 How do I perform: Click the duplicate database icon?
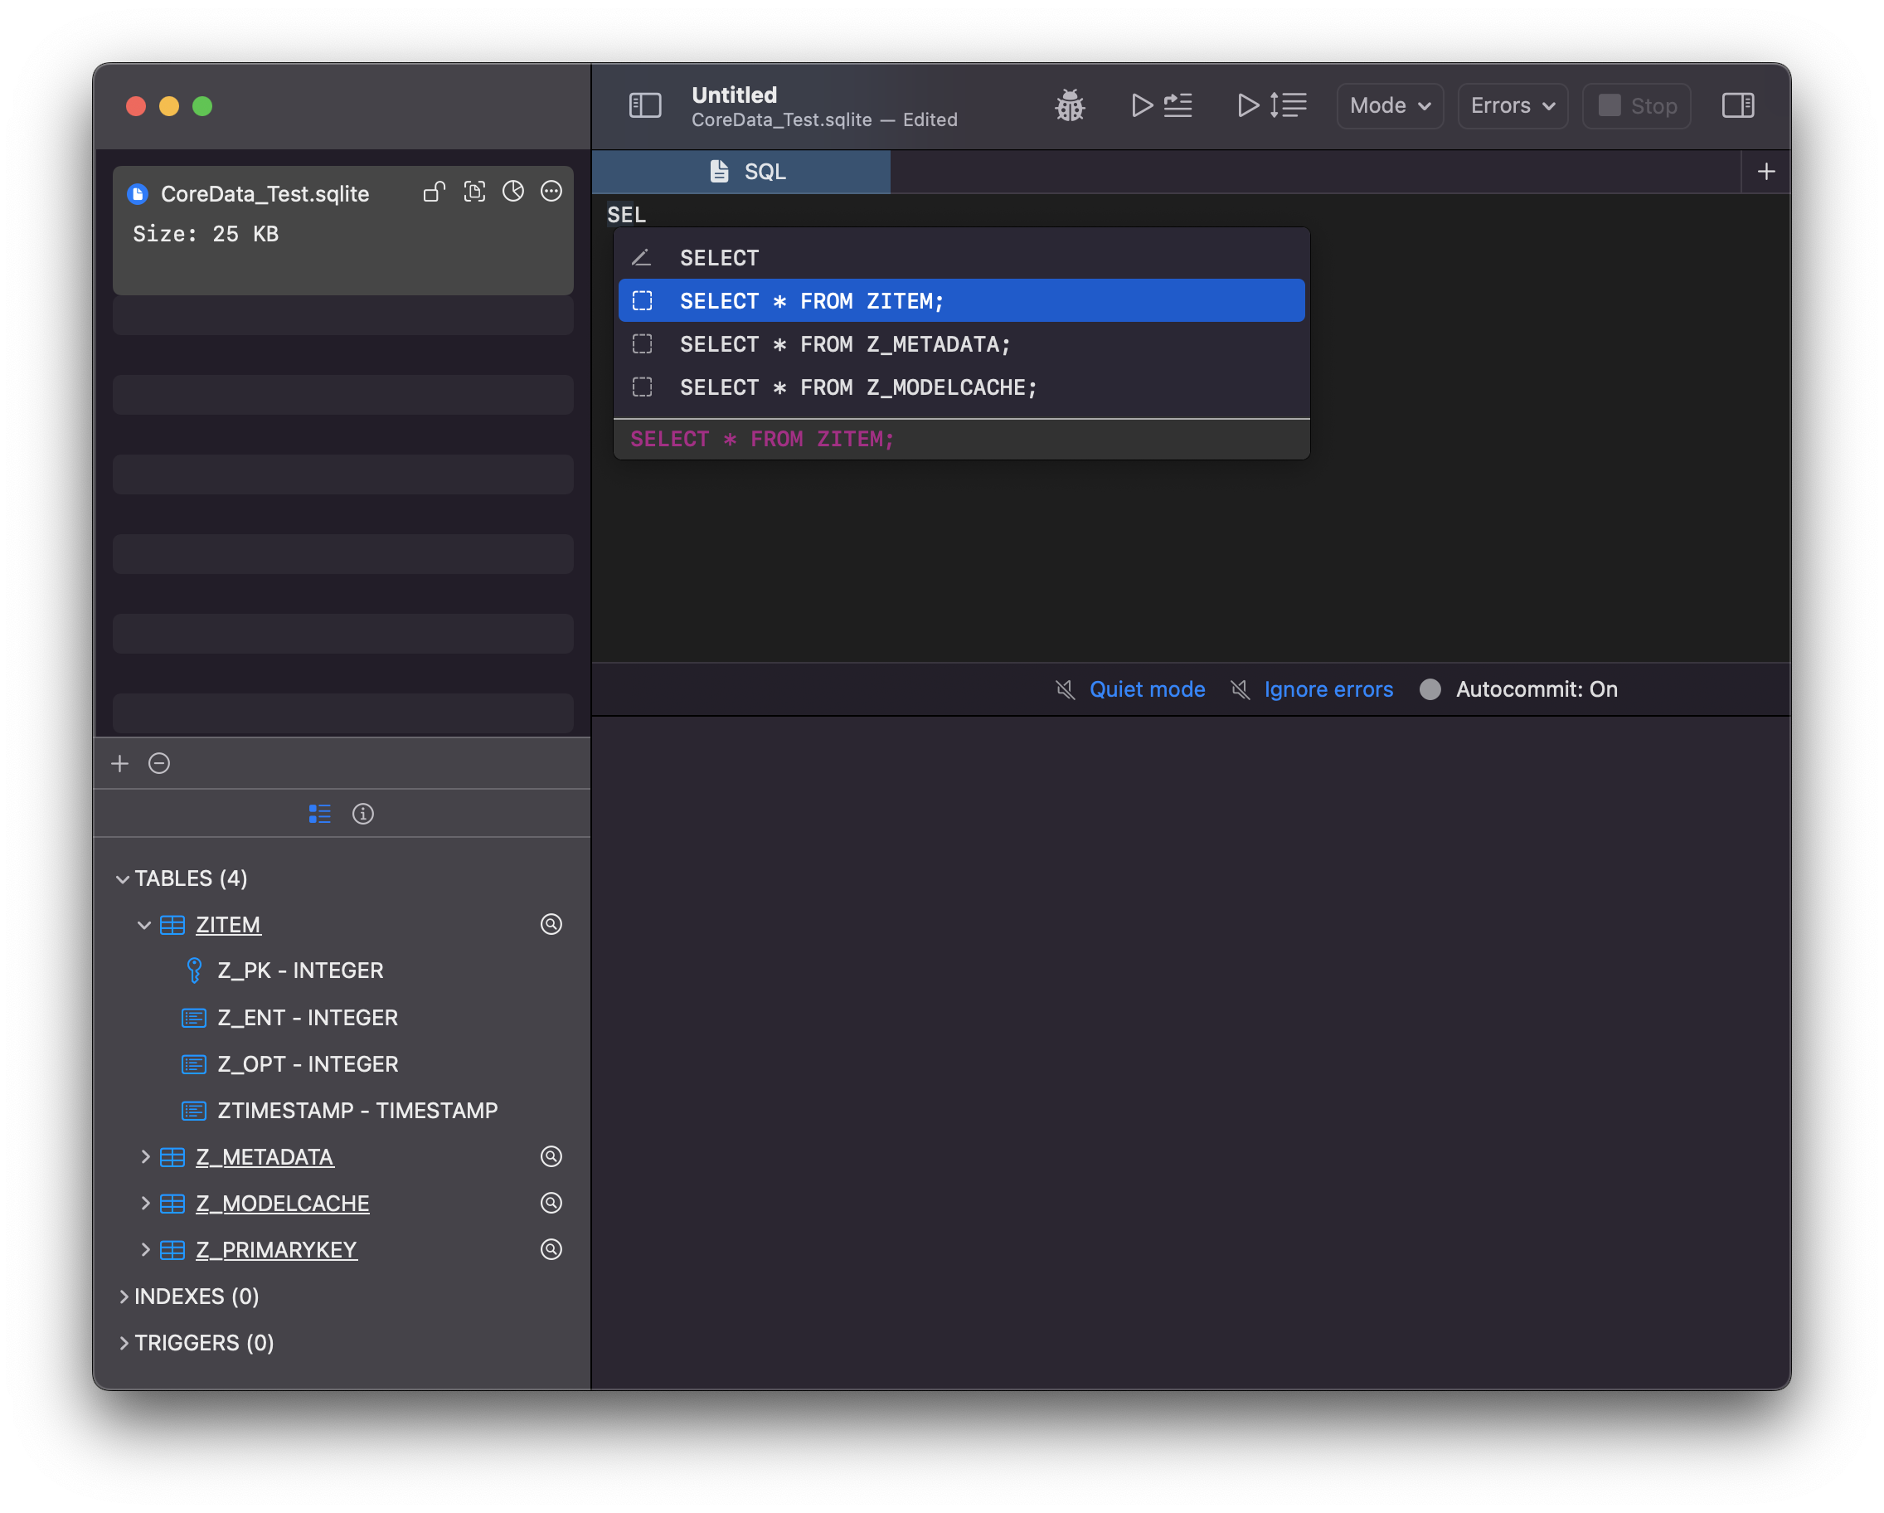(475, 192)
